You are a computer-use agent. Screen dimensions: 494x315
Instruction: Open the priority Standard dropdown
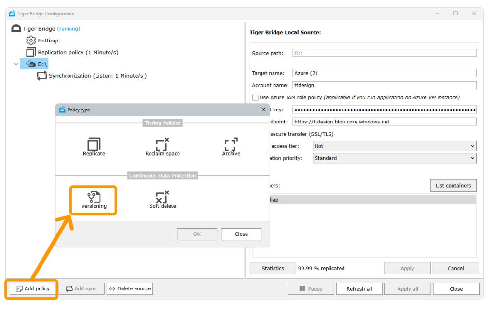395,158
